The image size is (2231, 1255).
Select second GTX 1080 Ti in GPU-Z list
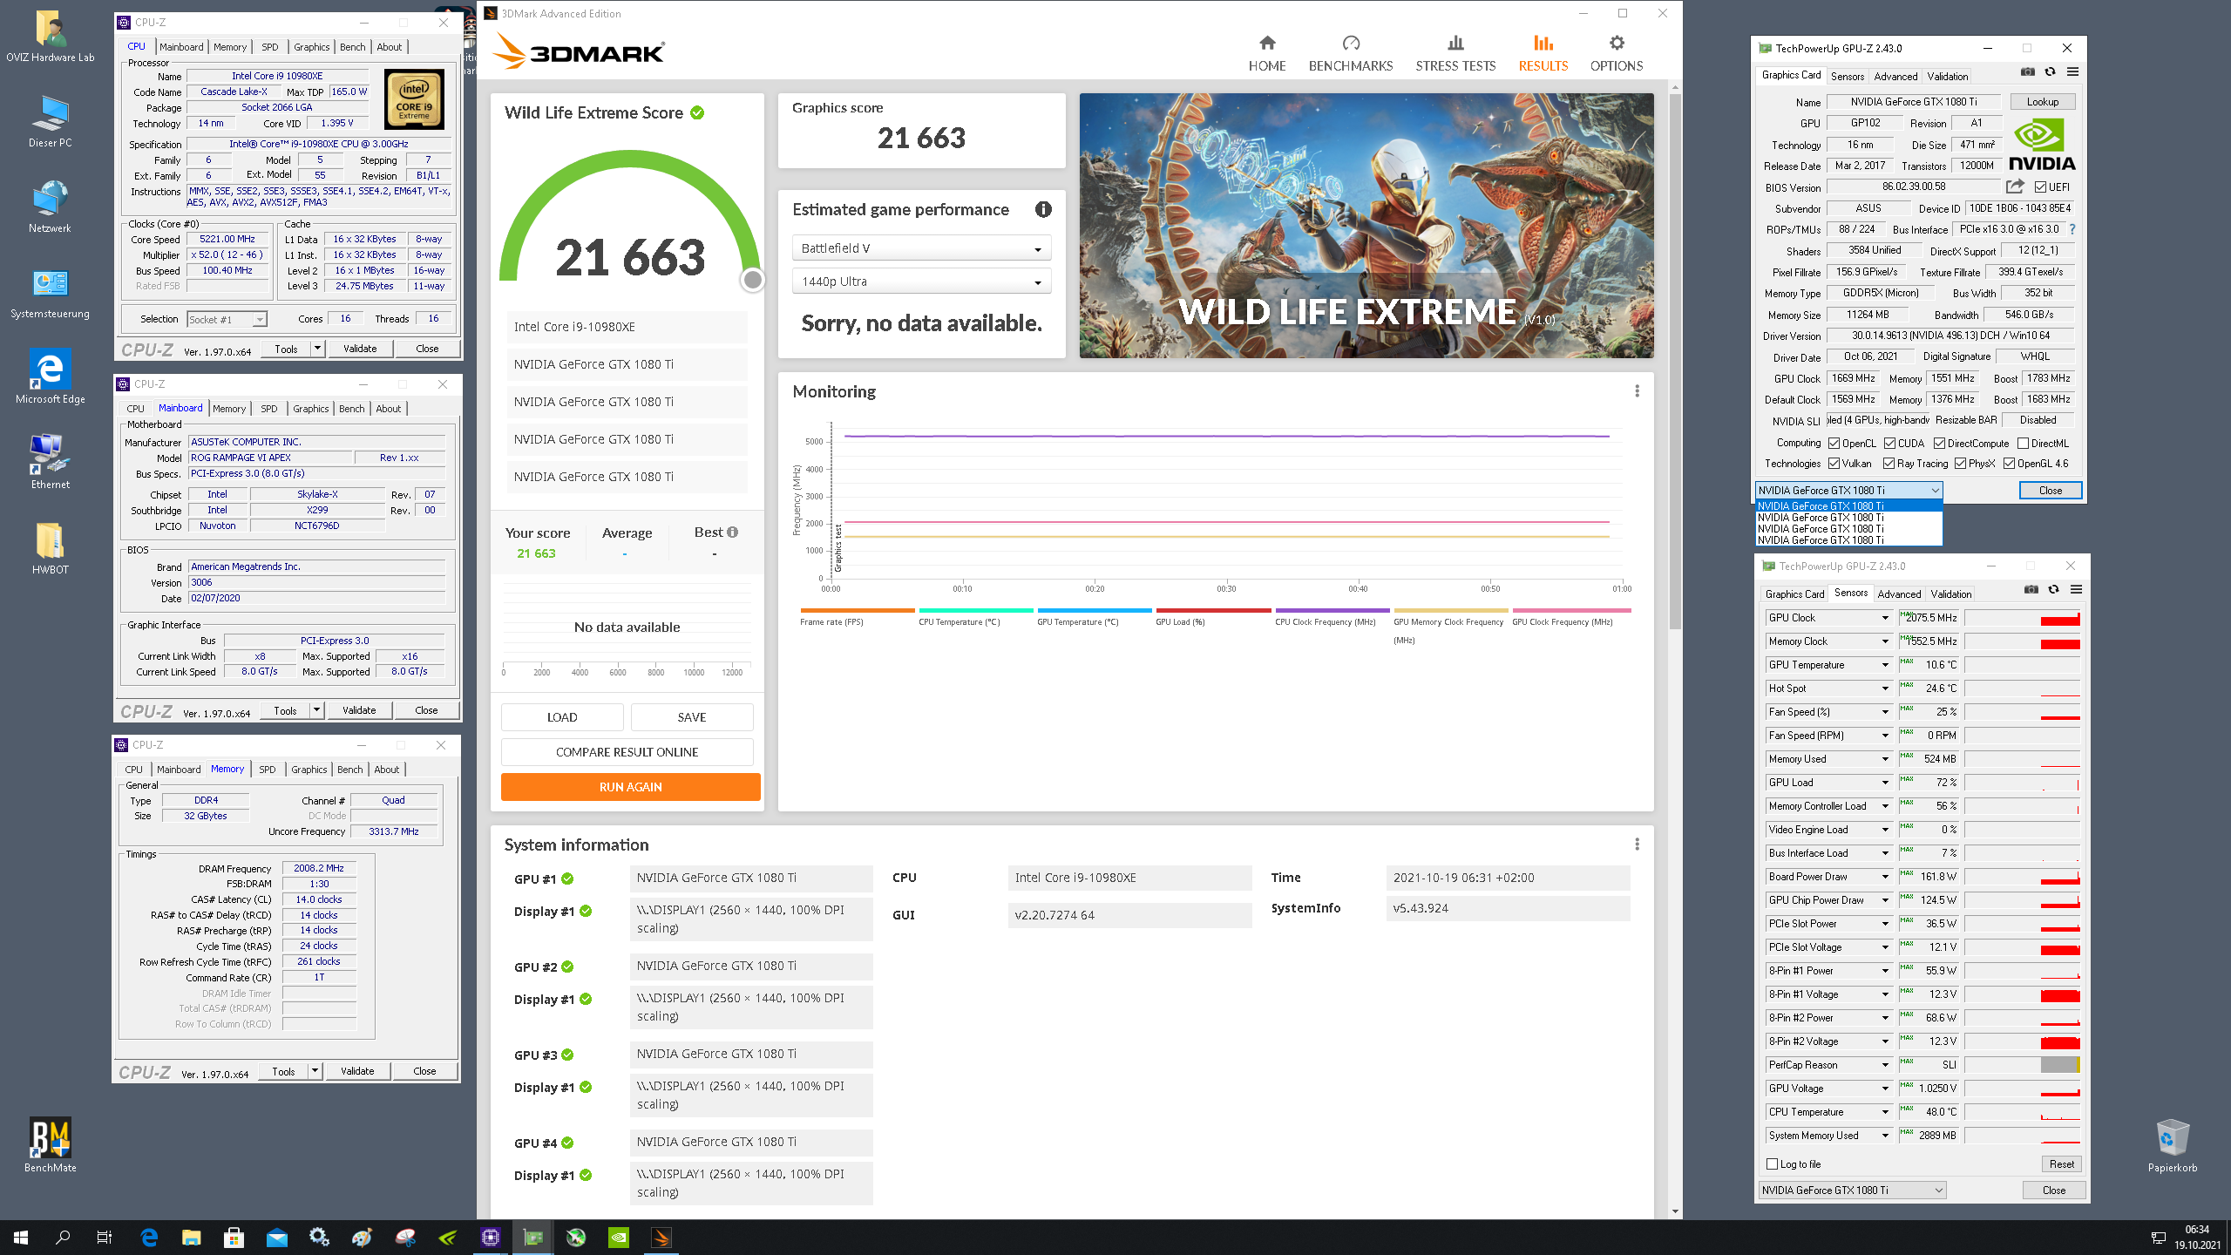point(1848,518)
